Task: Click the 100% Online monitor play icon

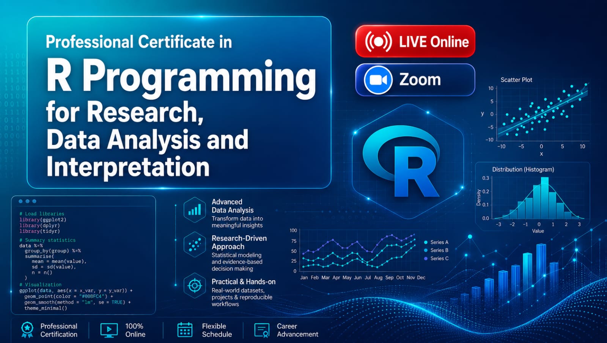Action: 109,330
